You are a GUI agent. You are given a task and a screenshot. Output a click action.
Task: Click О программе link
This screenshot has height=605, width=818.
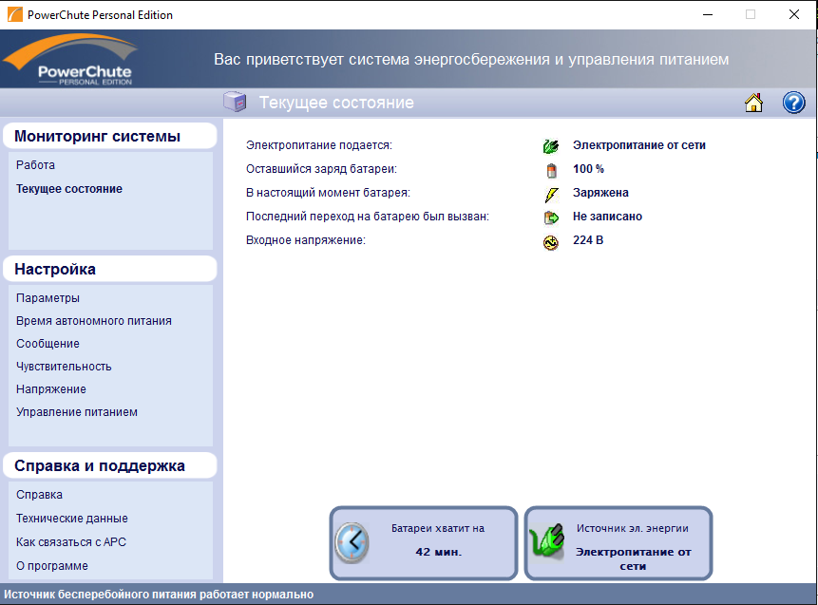52,566
